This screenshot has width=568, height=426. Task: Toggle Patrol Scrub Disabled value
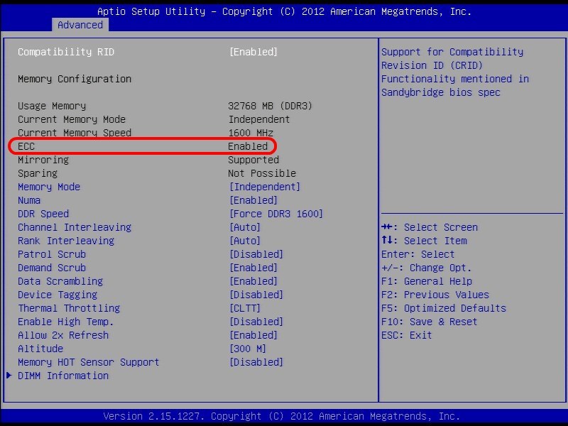tap(256, 254)
